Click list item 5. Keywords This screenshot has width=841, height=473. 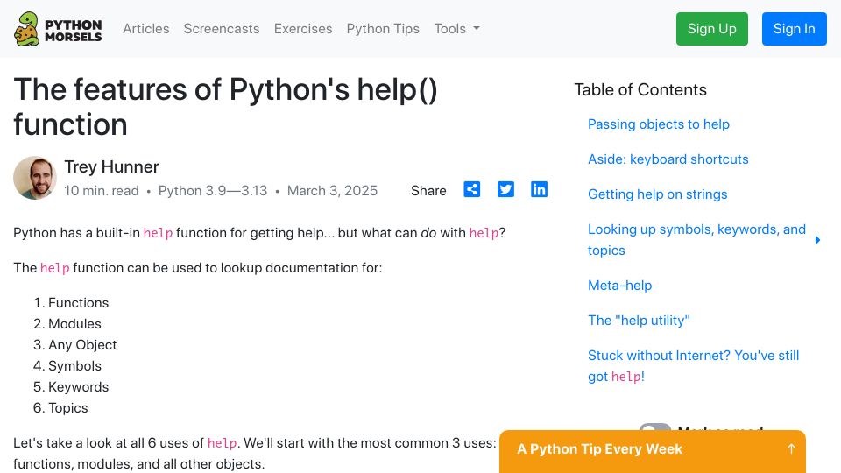pos(71,386)
